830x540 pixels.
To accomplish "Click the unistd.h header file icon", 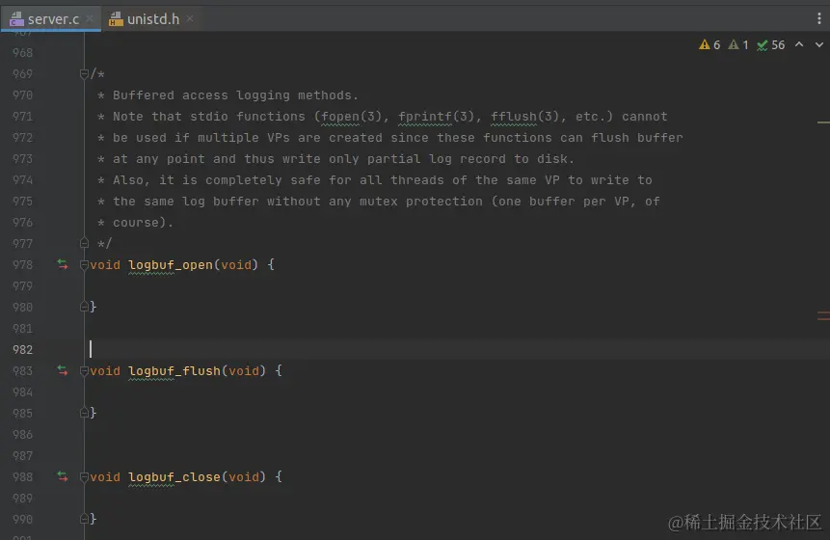I will [116, 19].
